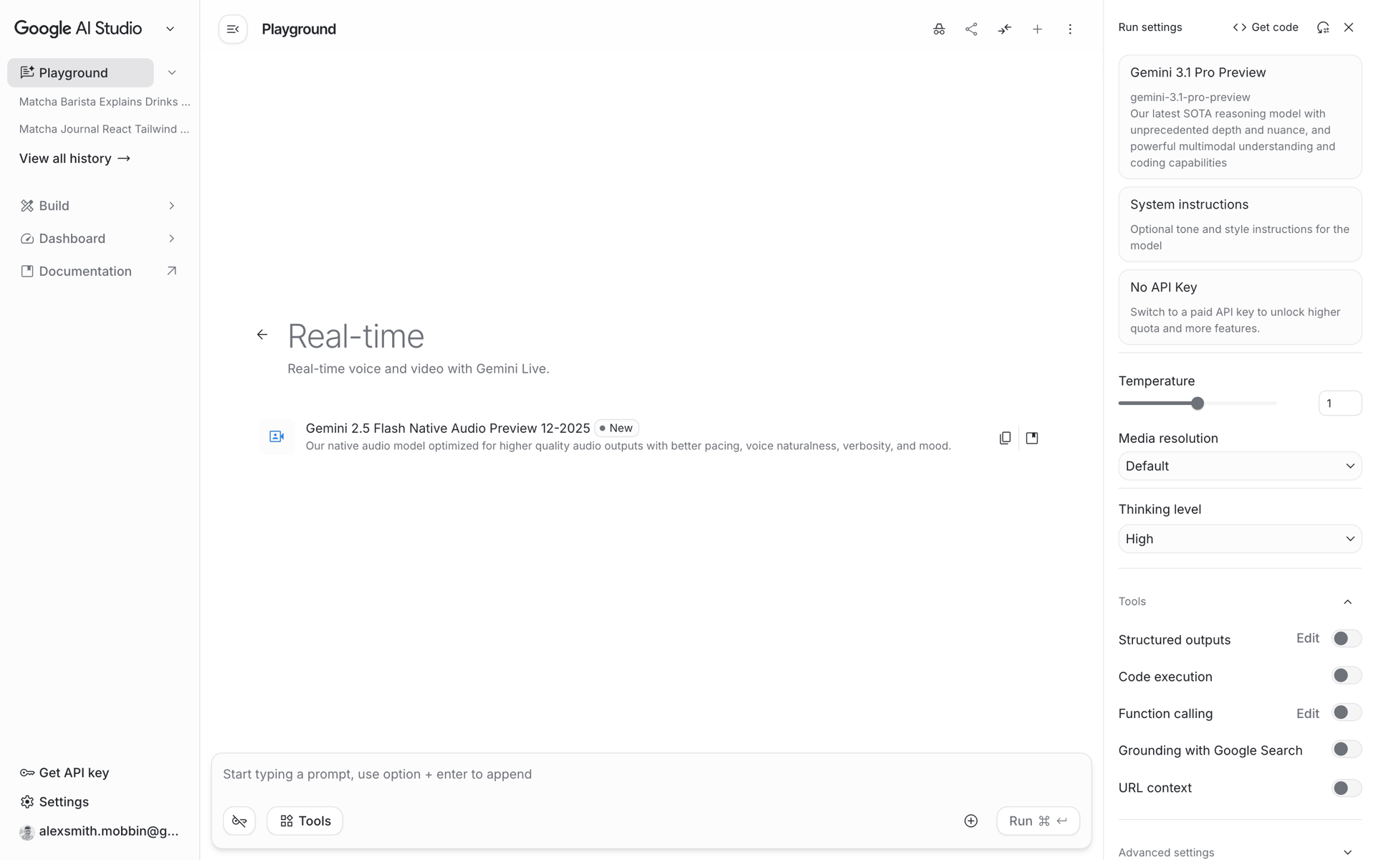Viewport: 1376px width, 860px height.
Task: Click the Build tools icon in sidebar
Action: 27,206
